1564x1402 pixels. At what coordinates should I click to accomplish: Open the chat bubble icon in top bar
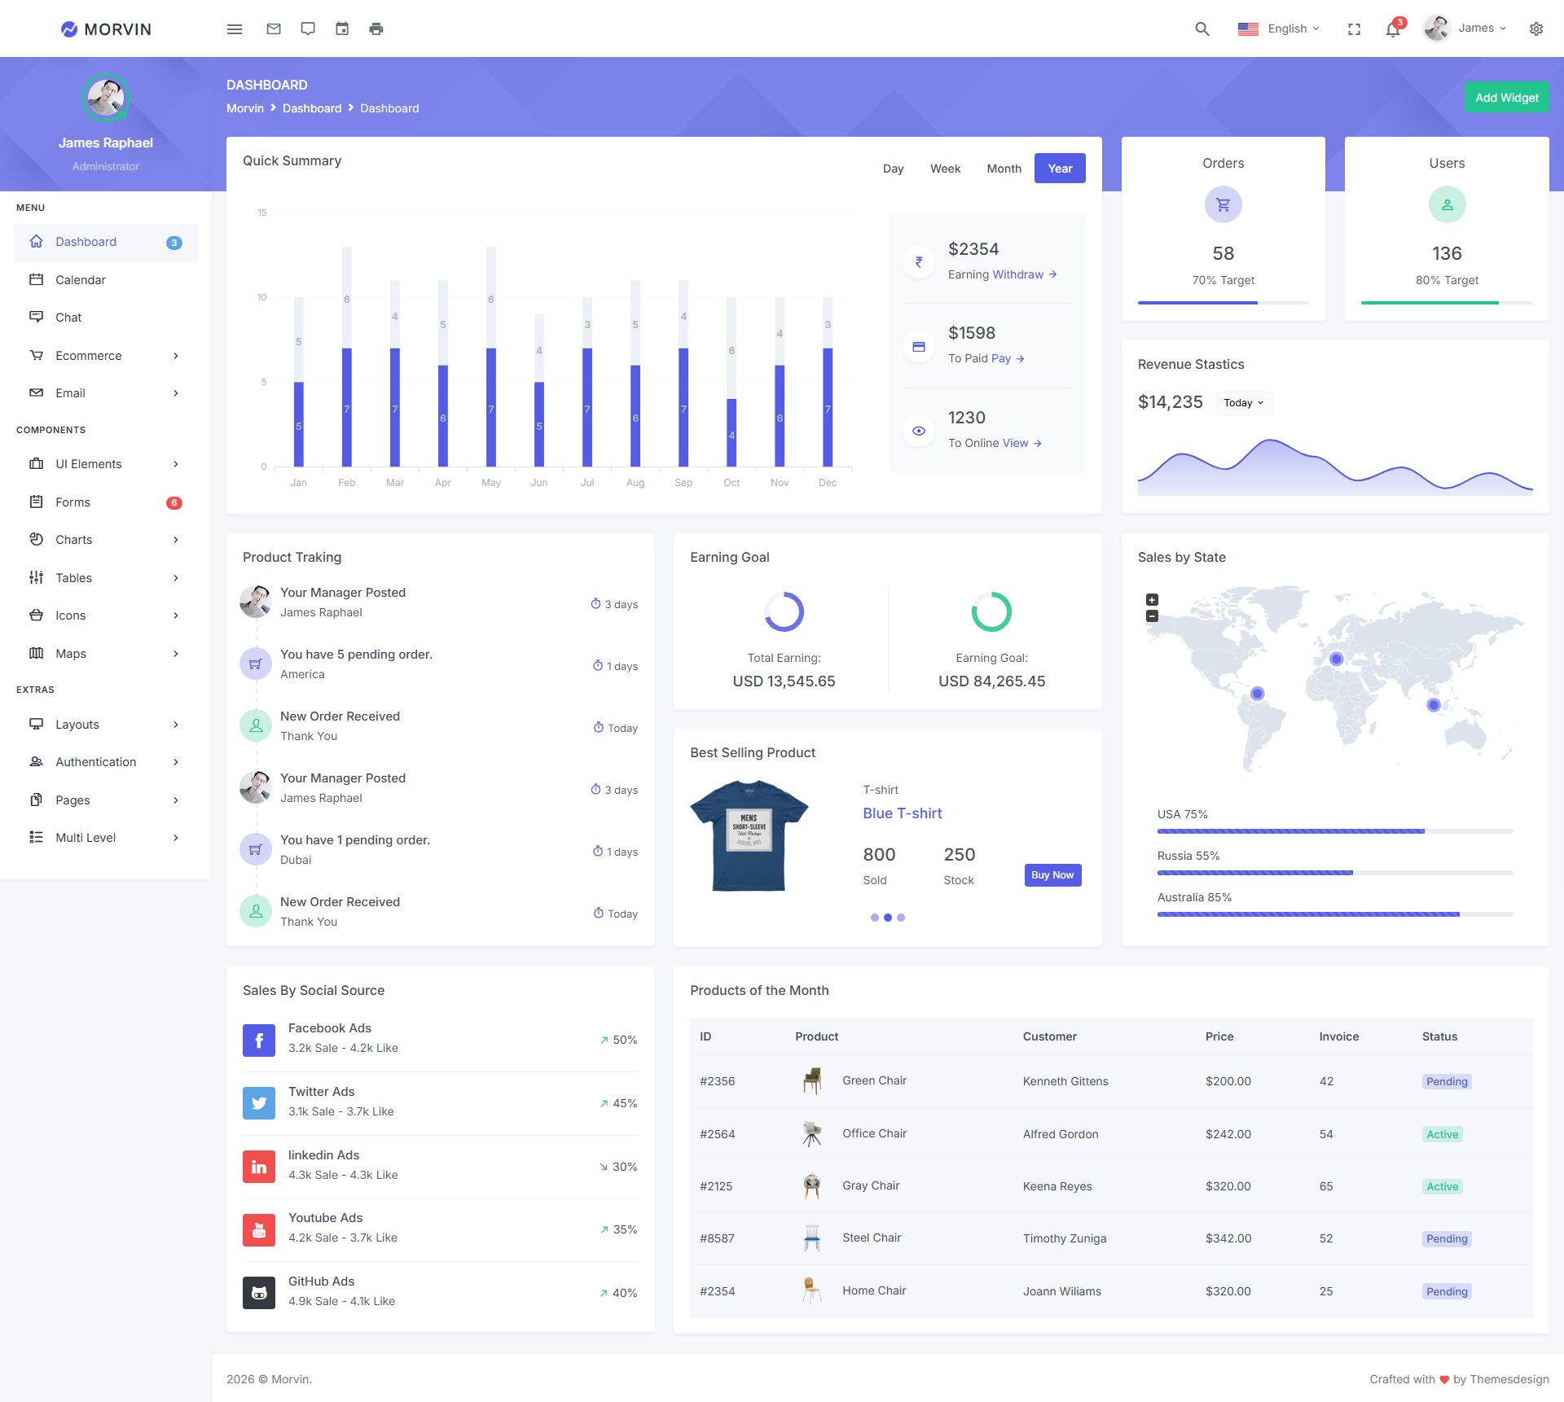(308, 28)
